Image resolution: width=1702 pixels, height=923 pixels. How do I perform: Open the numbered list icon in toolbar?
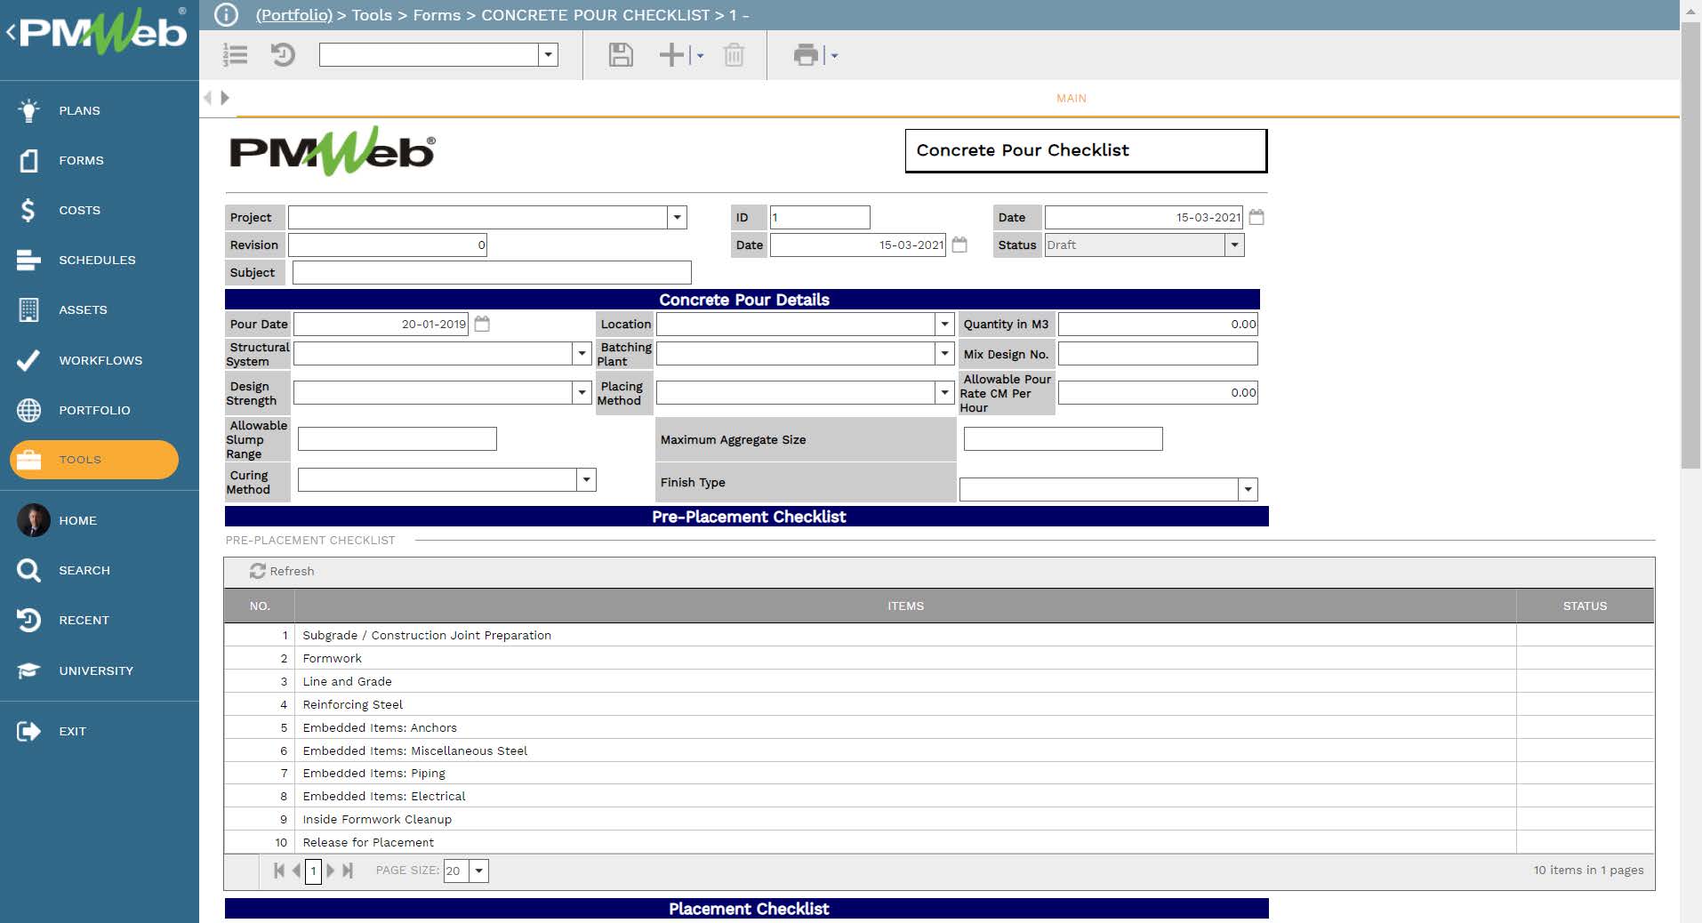[235, 55]
